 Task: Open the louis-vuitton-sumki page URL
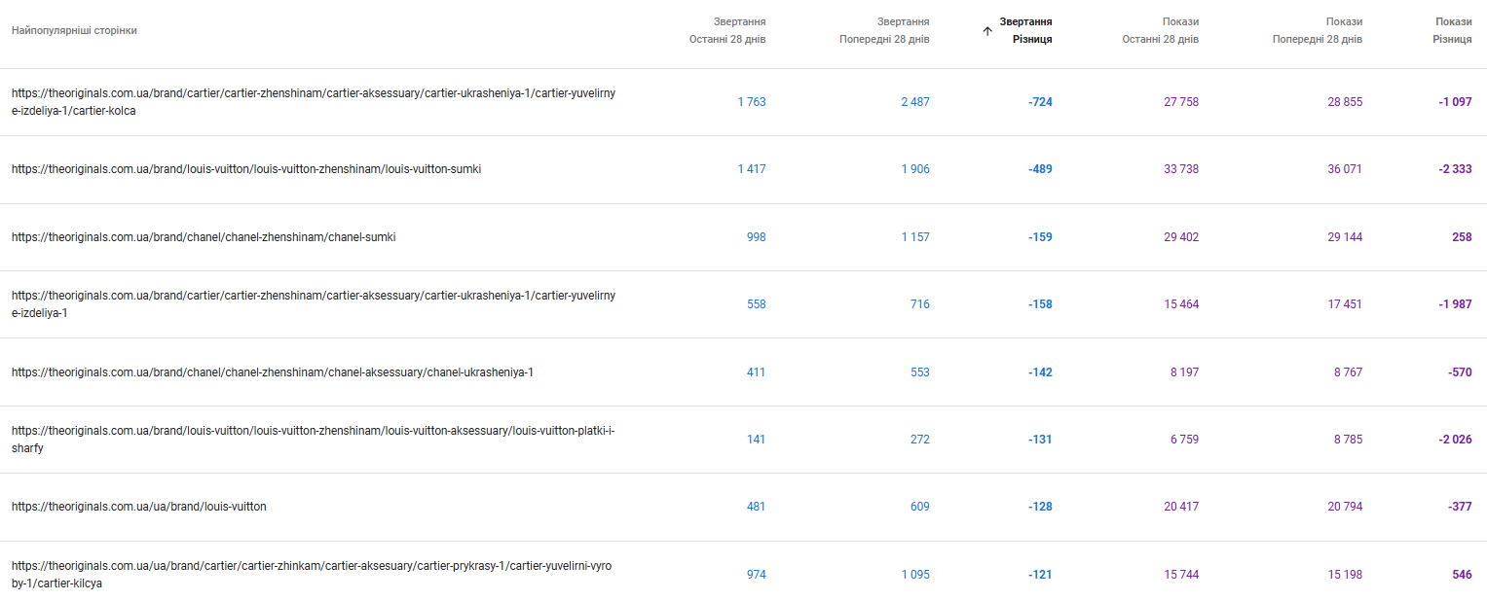click(246, 169)
